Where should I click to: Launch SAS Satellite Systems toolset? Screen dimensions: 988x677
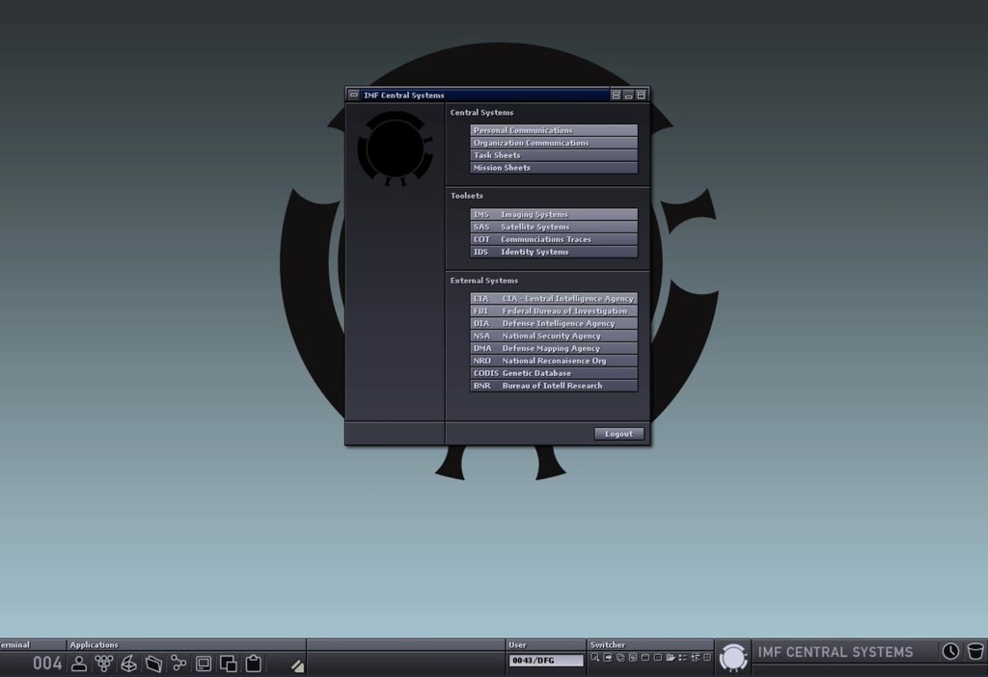tap(554, 227)
